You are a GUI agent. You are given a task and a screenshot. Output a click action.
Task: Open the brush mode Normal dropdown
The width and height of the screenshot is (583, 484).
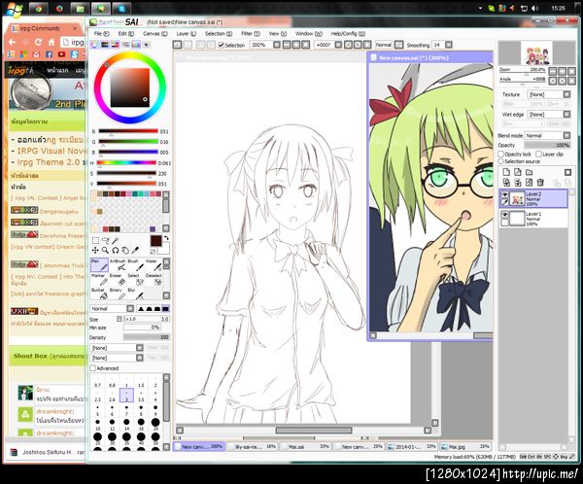(x=112, y=308)
